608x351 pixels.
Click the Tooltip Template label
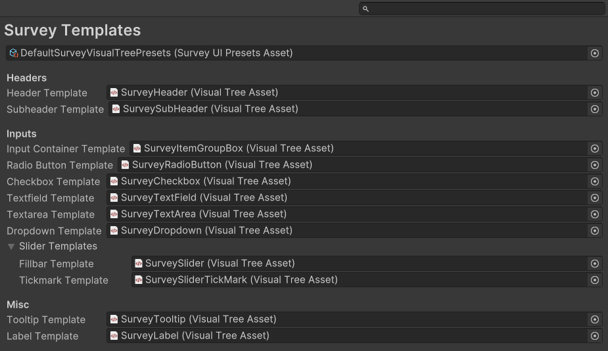coord(46,320)
